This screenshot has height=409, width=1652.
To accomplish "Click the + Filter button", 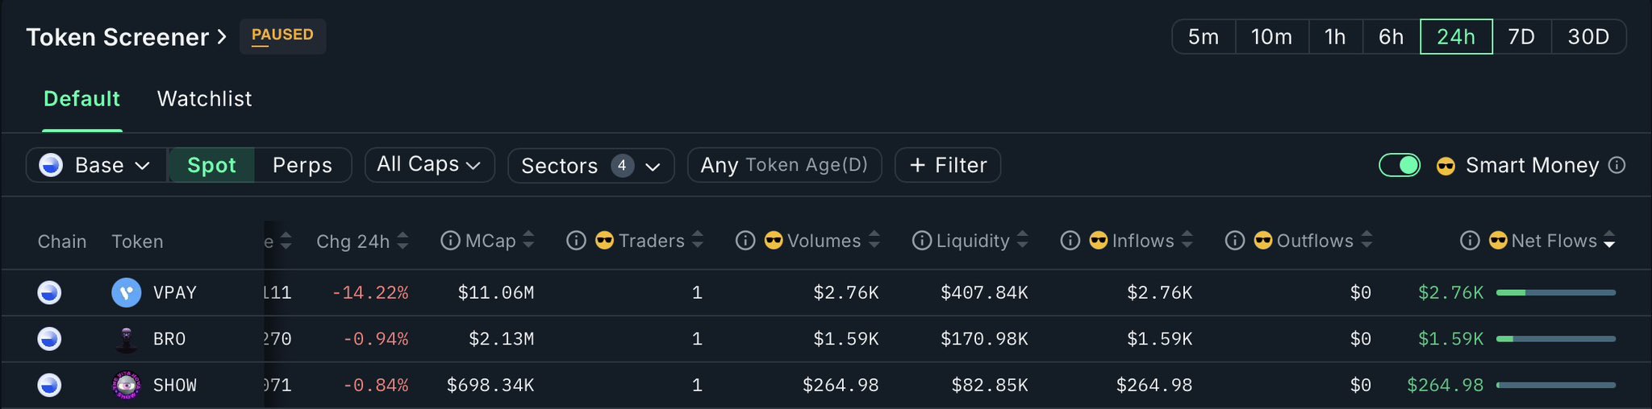I will pos(948,165).
